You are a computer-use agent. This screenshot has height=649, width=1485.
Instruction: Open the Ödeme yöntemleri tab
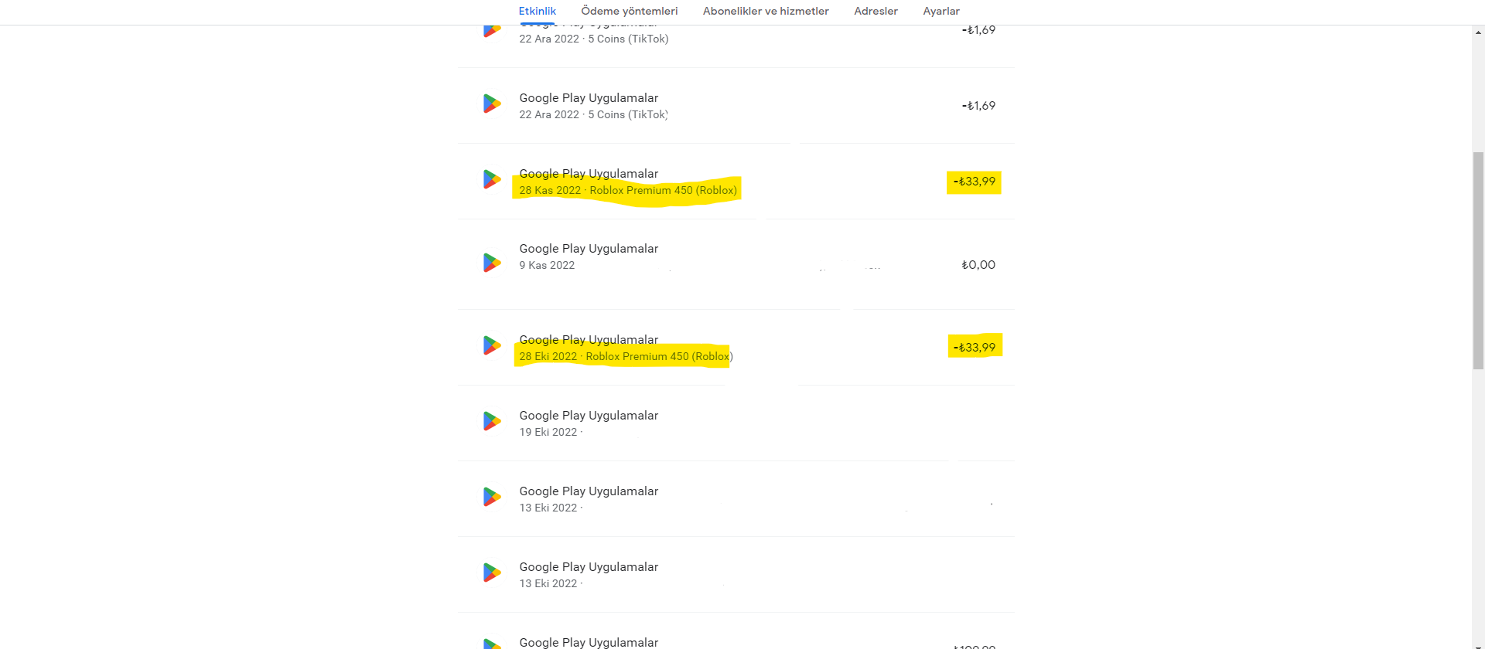pos(629,11)
